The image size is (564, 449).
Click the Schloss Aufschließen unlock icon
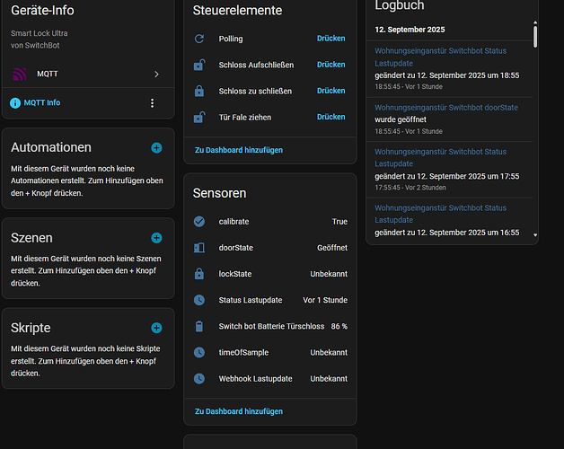[x=199, y=65]
